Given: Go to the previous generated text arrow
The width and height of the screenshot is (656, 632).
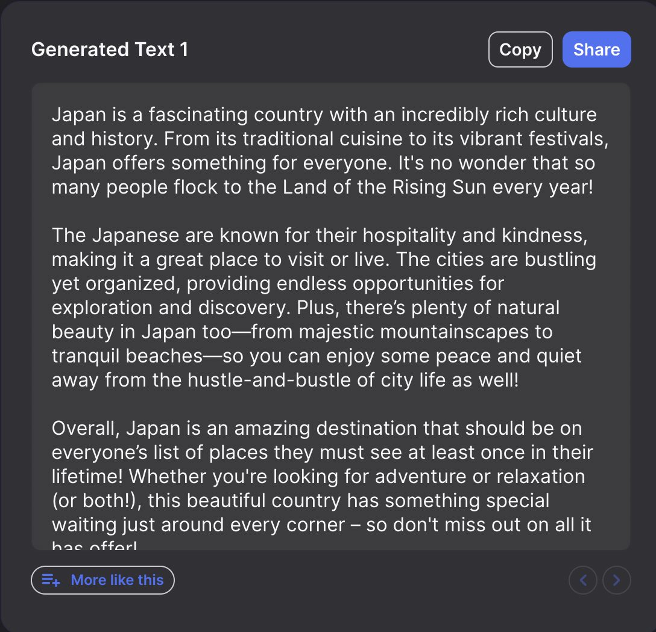Looking at the screenshot, I should click(583, 580).
